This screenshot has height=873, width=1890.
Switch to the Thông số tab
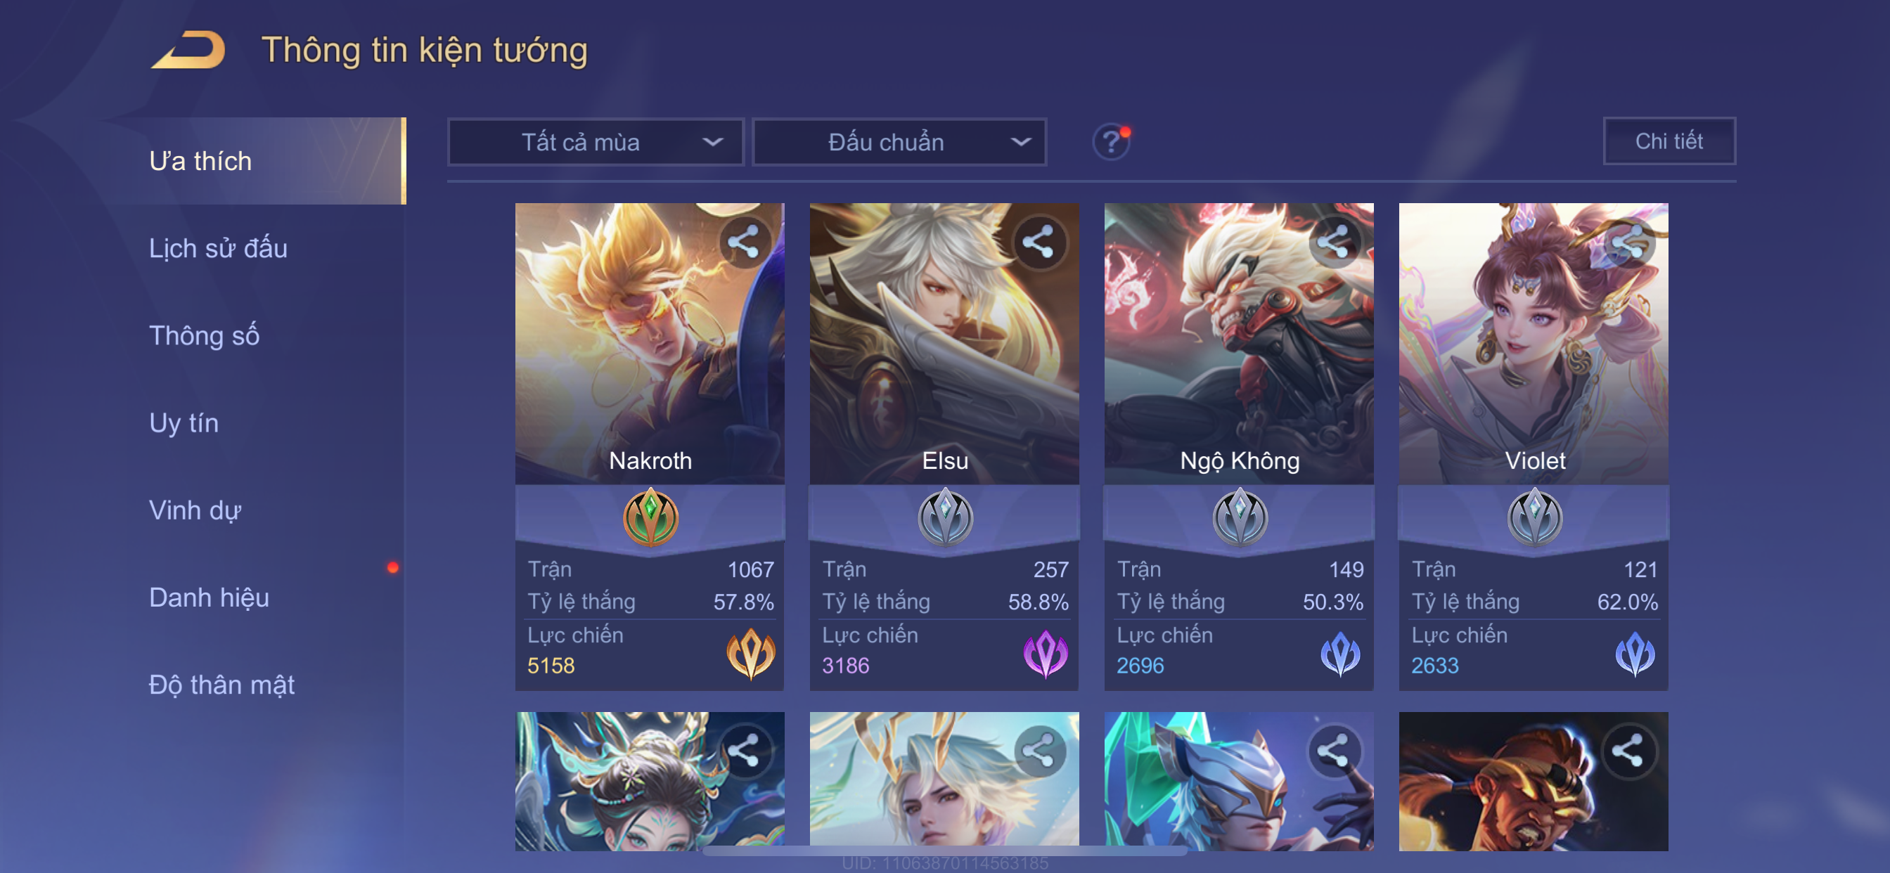point(204,335)
